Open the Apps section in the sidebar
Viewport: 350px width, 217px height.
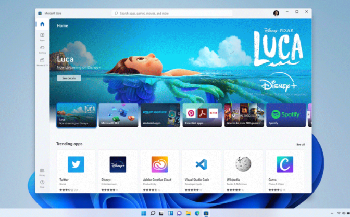[x=42, y=37]
